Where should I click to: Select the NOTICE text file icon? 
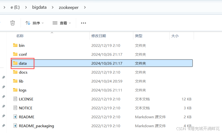(x=15, y=108)
